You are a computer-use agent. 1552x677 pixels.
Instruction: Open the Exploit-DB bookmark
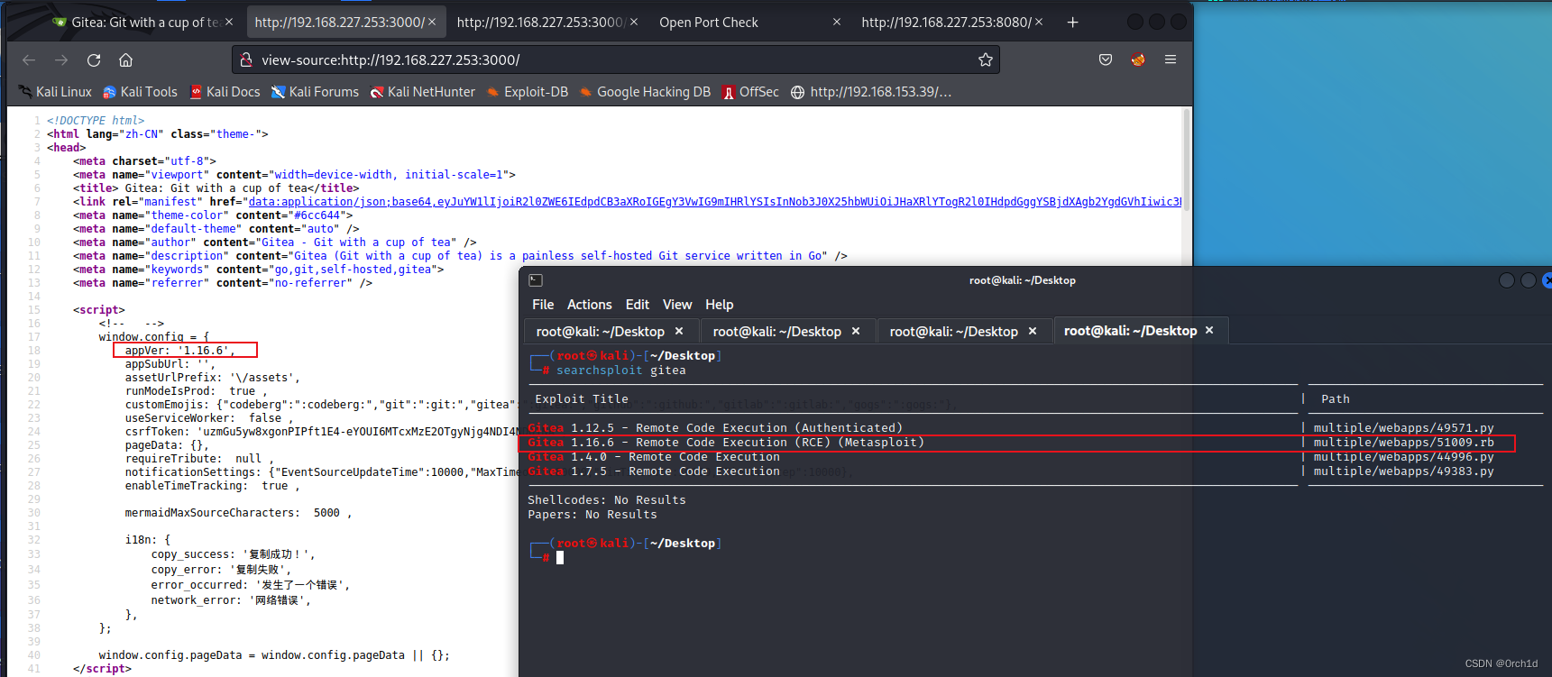coord(528,92)
